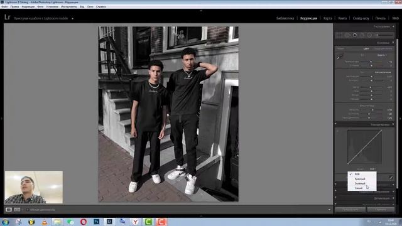
Task: Click the Lightroom taskbar icon
Action: 109,222
